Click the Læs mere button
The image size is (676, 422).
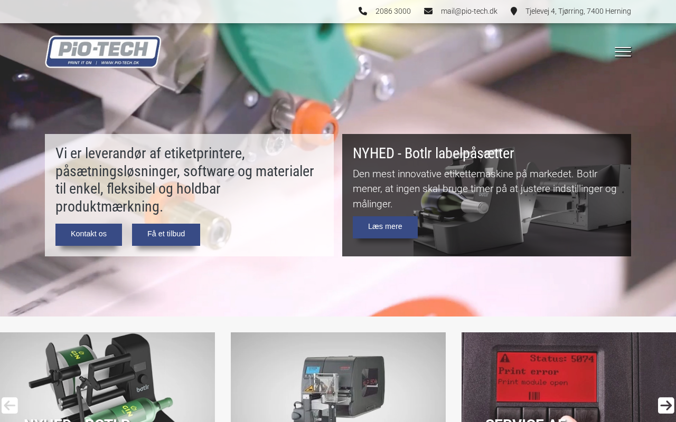385,227
